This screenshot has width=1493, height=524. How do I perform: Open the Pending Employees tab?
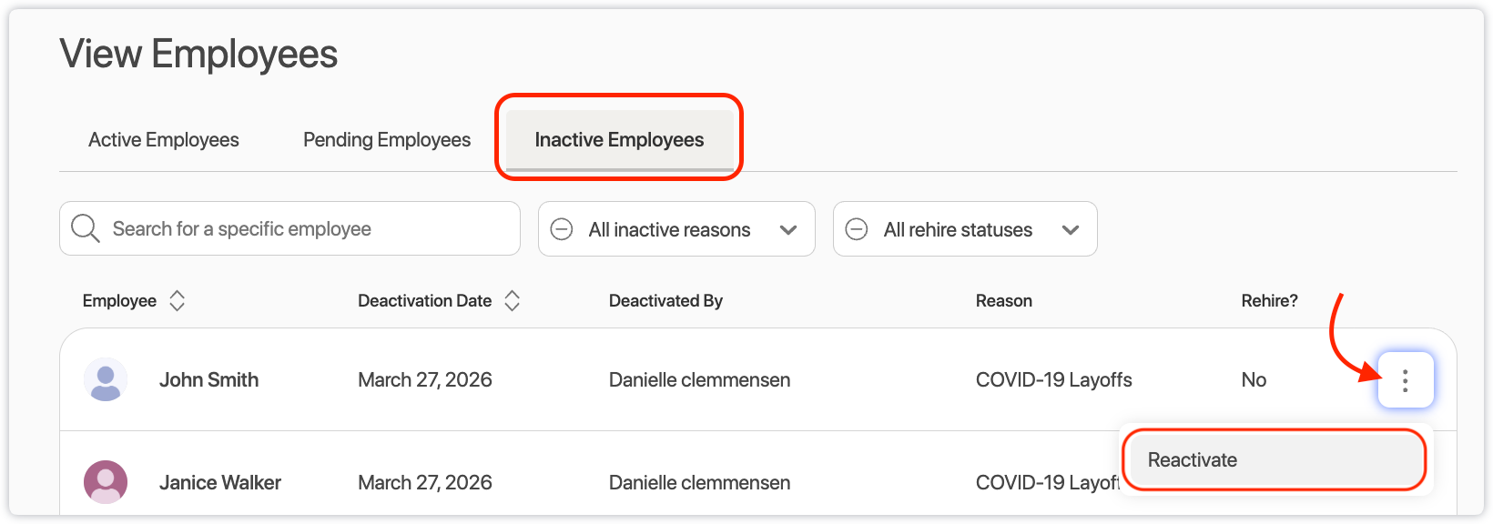click(387, 140)
